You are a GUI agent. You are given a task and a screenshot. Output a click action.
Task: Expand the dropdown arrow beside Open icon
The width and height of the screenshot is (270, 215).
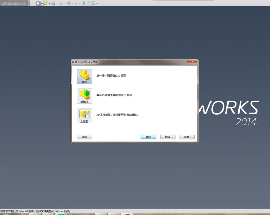point(49,3)
